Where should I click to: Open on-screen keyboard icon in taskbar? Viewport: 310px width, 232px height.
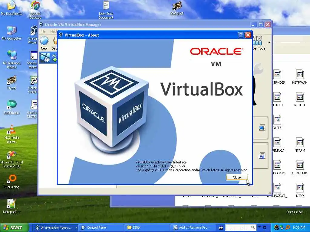tap(221, 228)
